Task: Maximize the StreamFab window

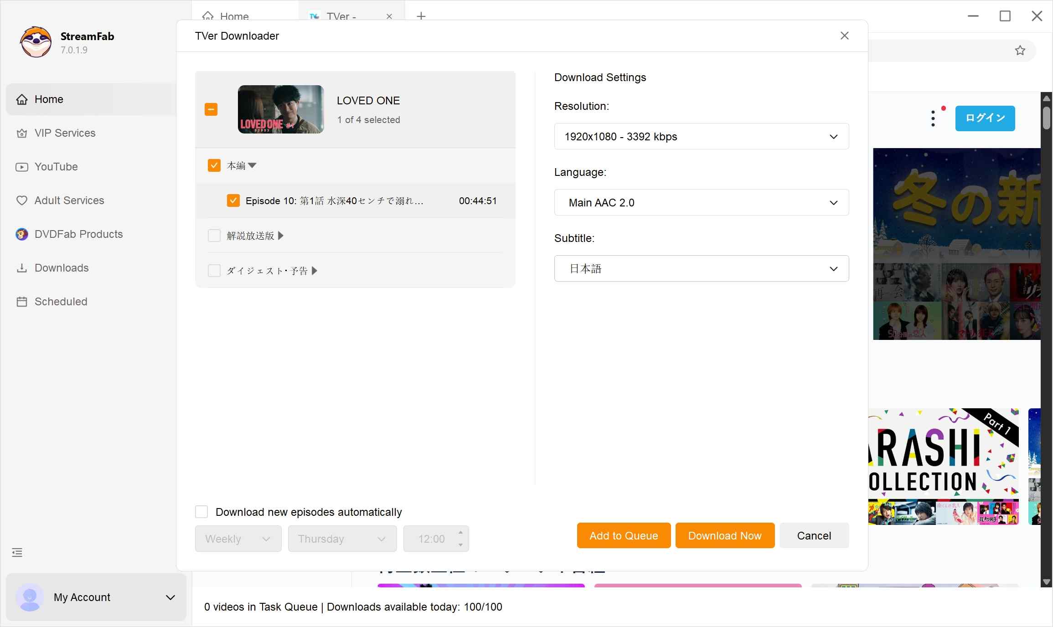Action: (x=1005, y=16)
